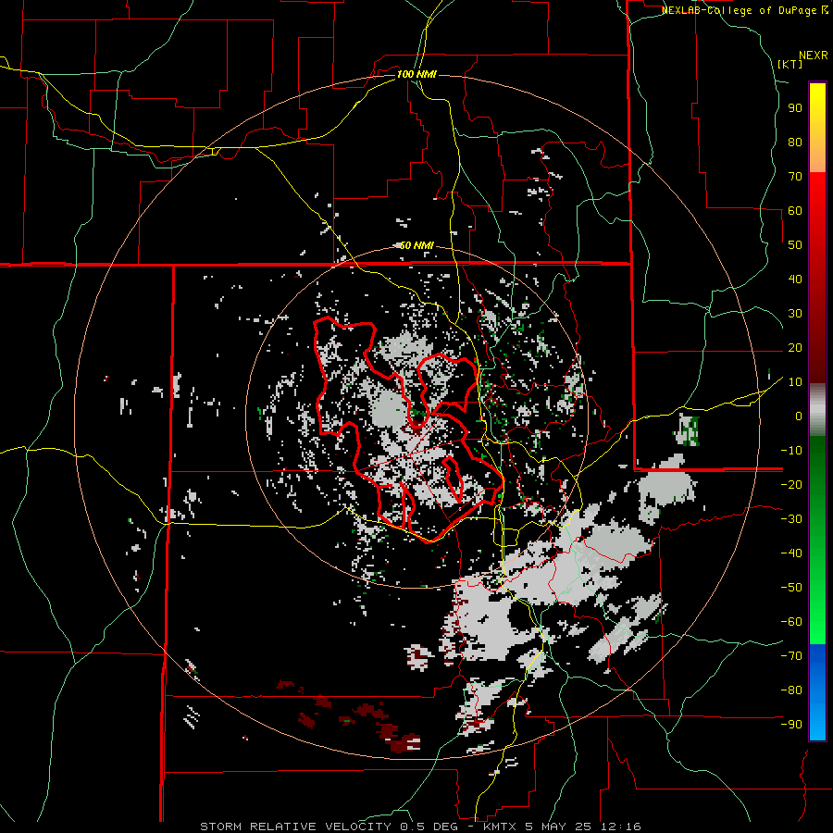The height and width of the screenshot is (833, 833).
Task: Click the -20 value on velocity scale
Action: (791, 485)
